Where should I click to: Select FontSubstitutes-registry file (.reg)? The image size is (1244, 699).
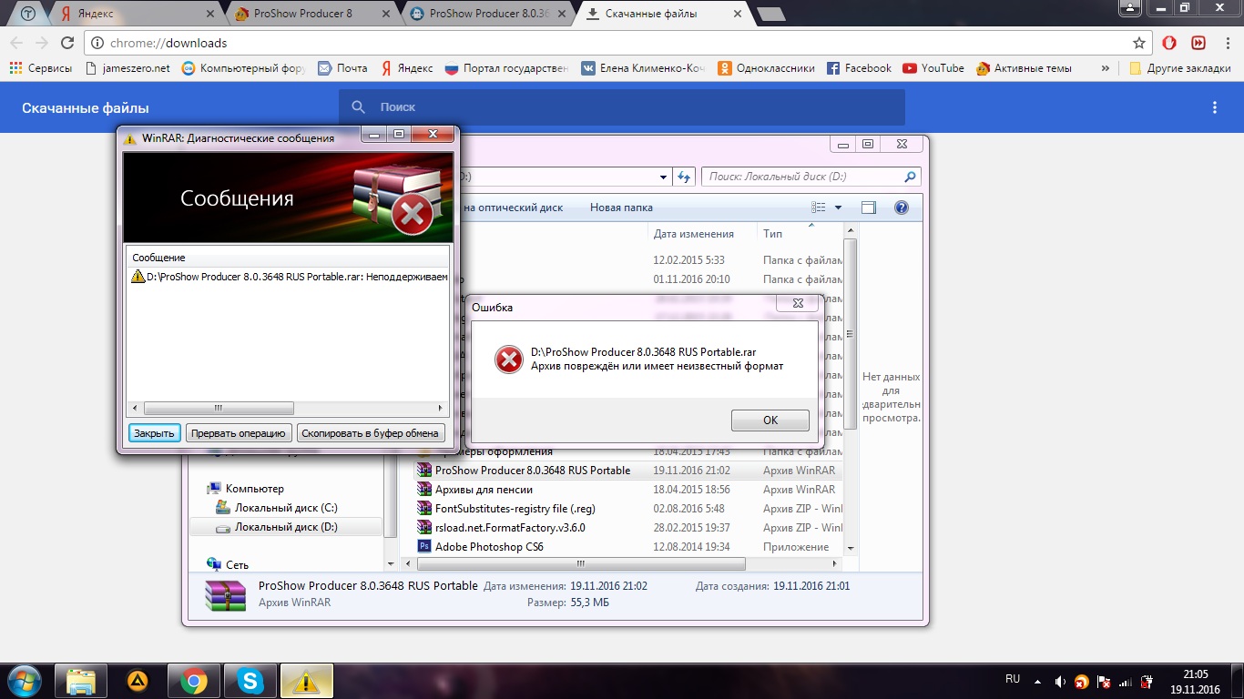515,509
